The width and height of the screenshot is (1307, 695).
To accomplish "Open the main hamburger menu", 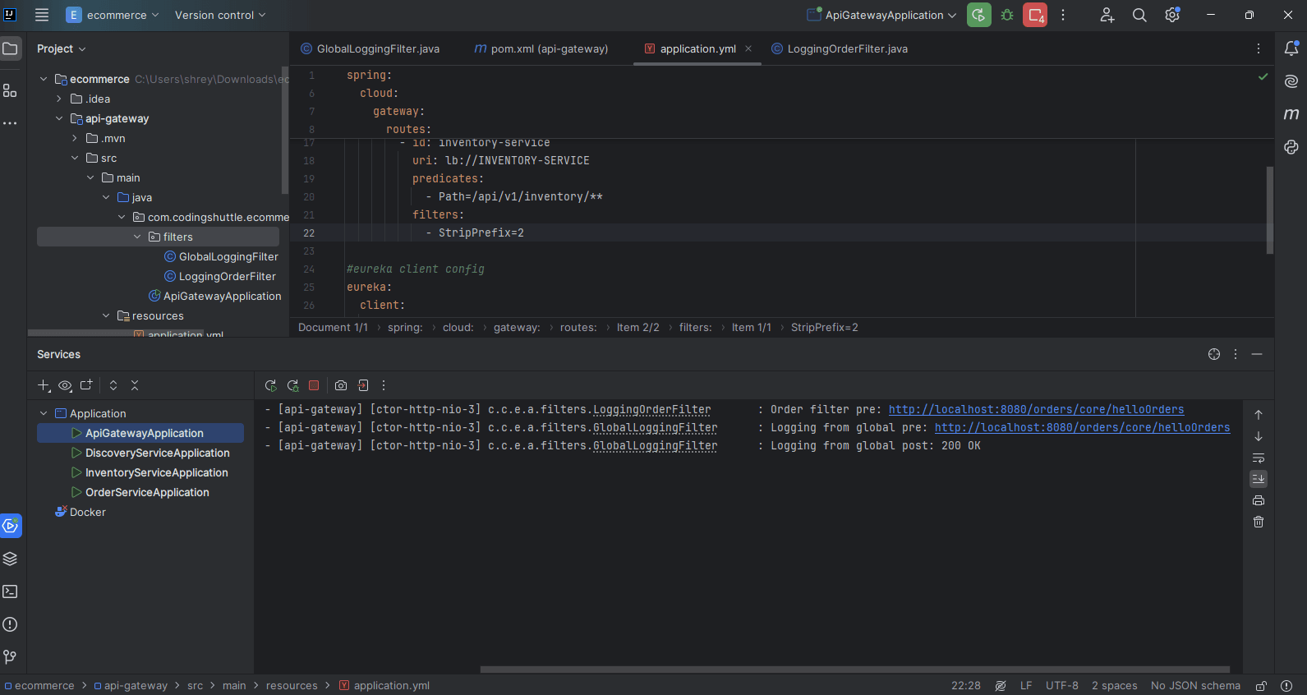I will [42, 15].
